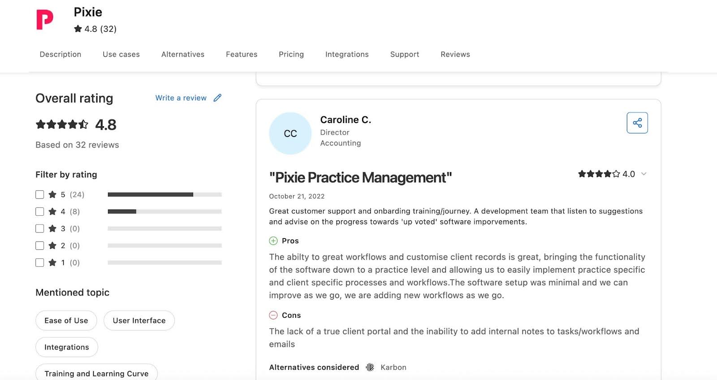Select the Ease of Use topic chip

click(x=66, y=320)
